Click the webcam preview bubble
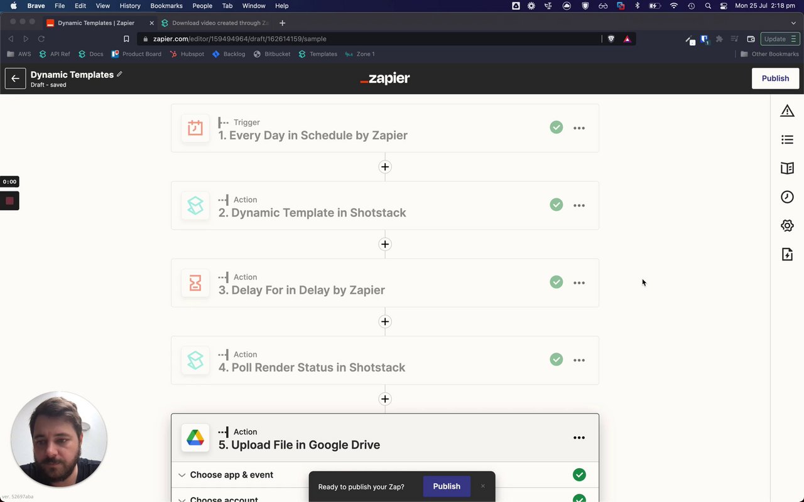Screen dimensions: 804x502 pyautogui.click(x=58, y=439)
